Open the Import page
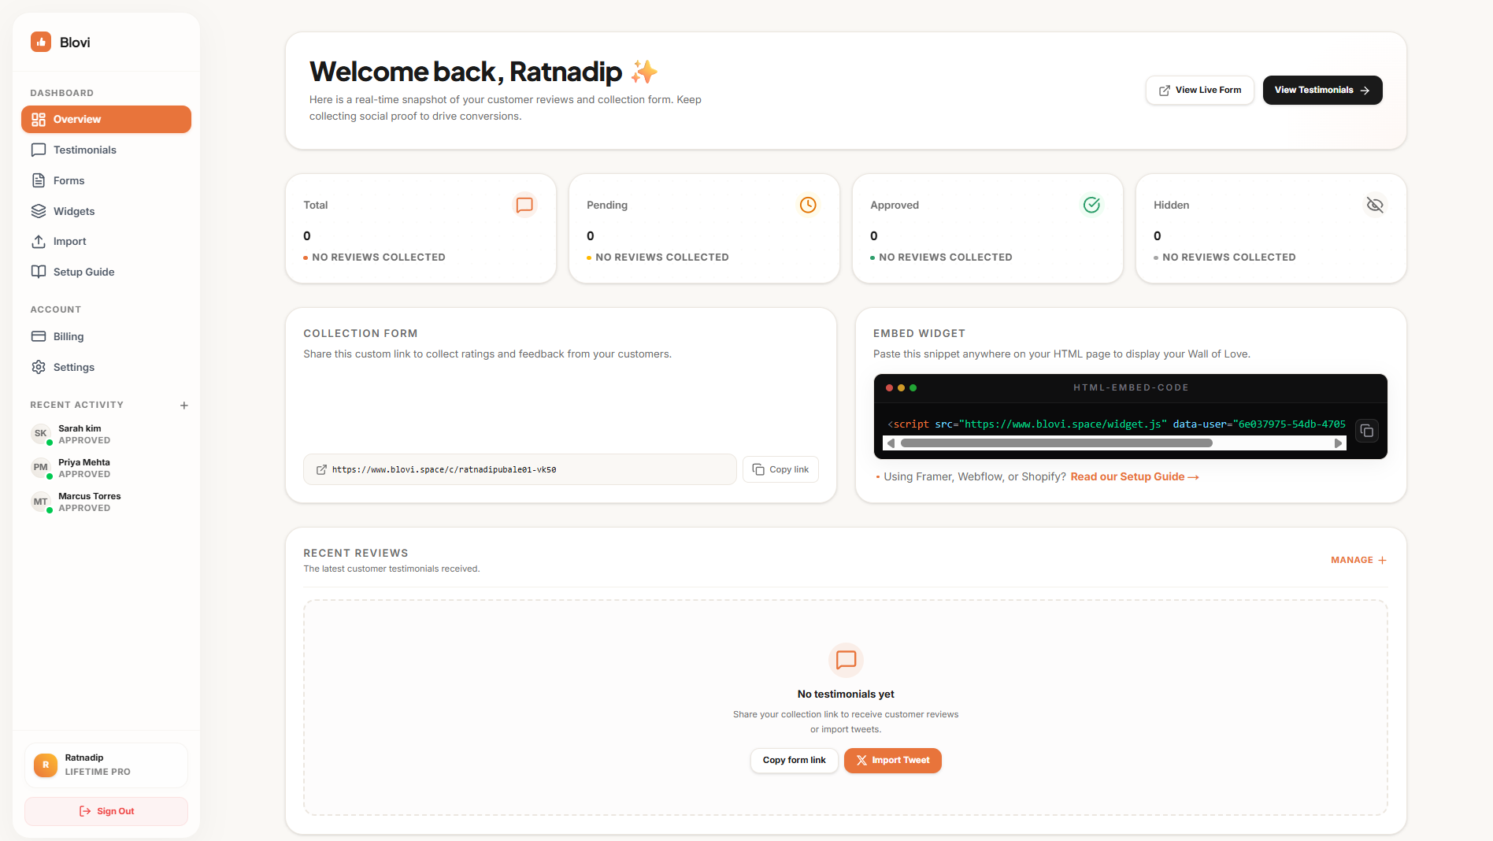 click(106, 241)
